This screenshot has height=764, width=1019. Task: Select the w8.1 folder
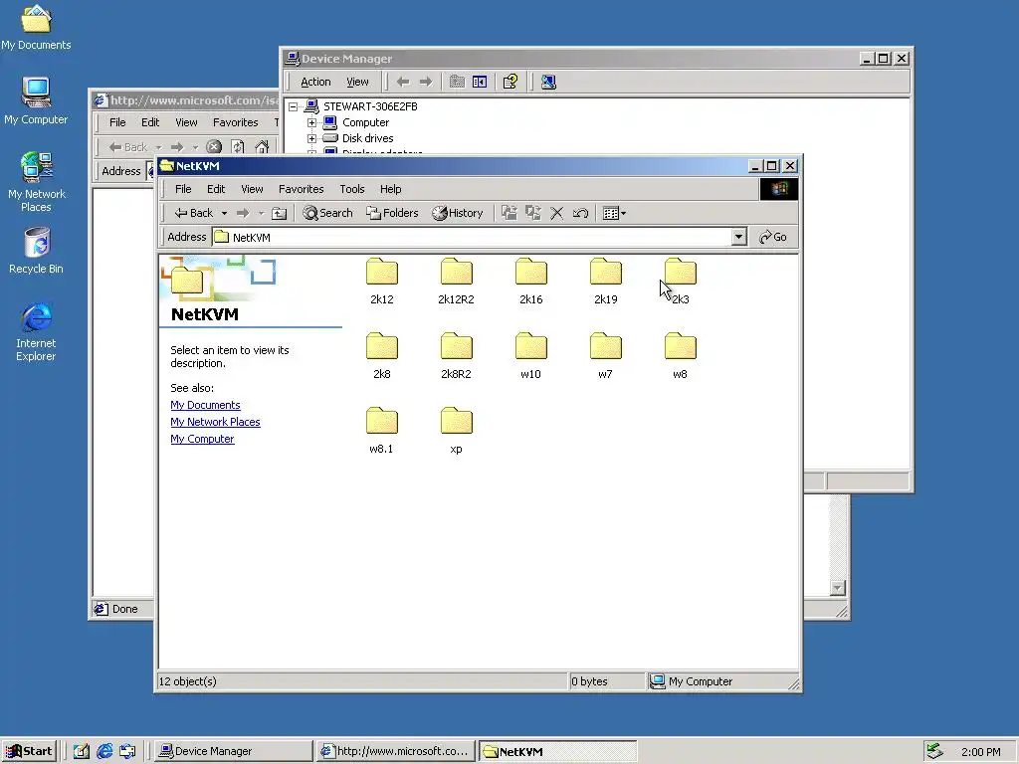pyautogui.click(x=381, y=430)
